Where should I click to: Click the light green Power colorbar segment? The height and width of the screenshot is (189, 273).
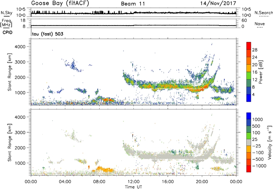click(249, 75)
